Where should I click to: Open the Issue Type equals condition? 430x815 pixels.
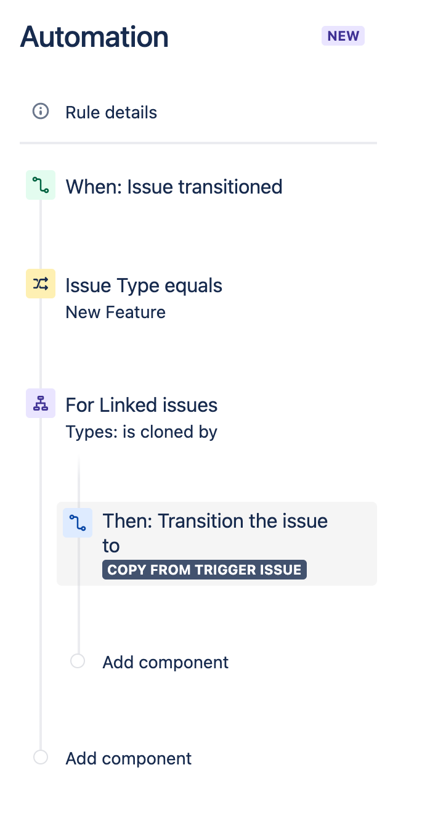click(x=144, y=285)
